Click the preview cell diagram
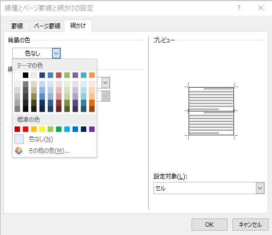 pyautogui.click(x=211, y=111)
